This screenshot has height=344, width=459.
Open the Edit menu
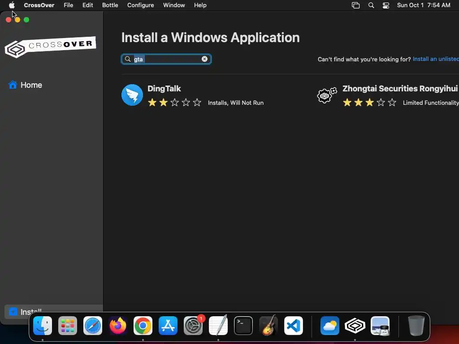click(87, 5)
